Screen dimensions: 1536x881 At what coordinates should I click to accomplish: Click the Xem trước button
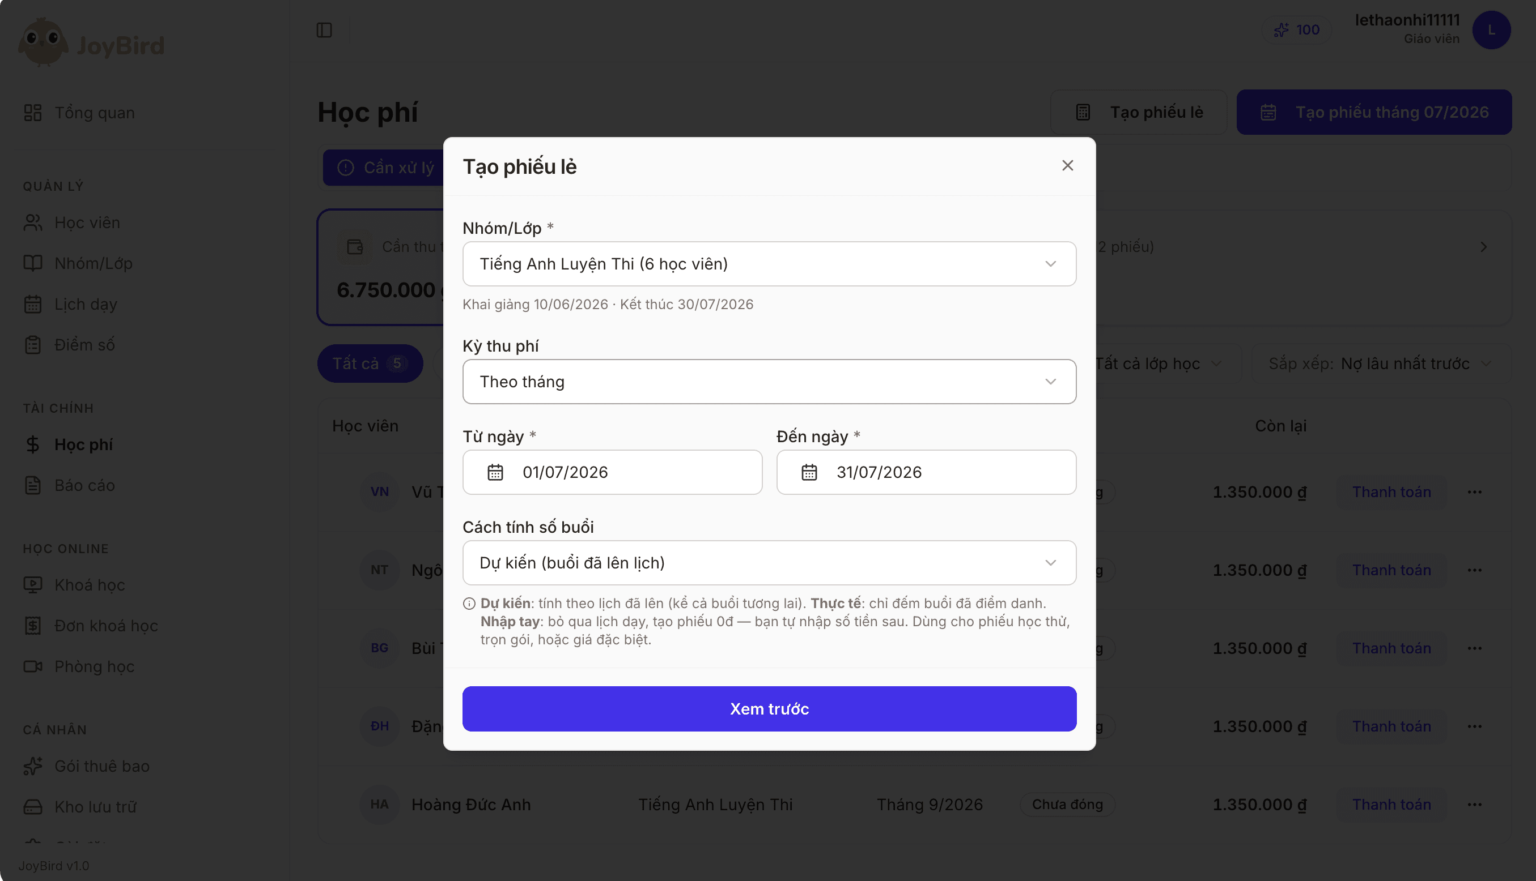769,708
